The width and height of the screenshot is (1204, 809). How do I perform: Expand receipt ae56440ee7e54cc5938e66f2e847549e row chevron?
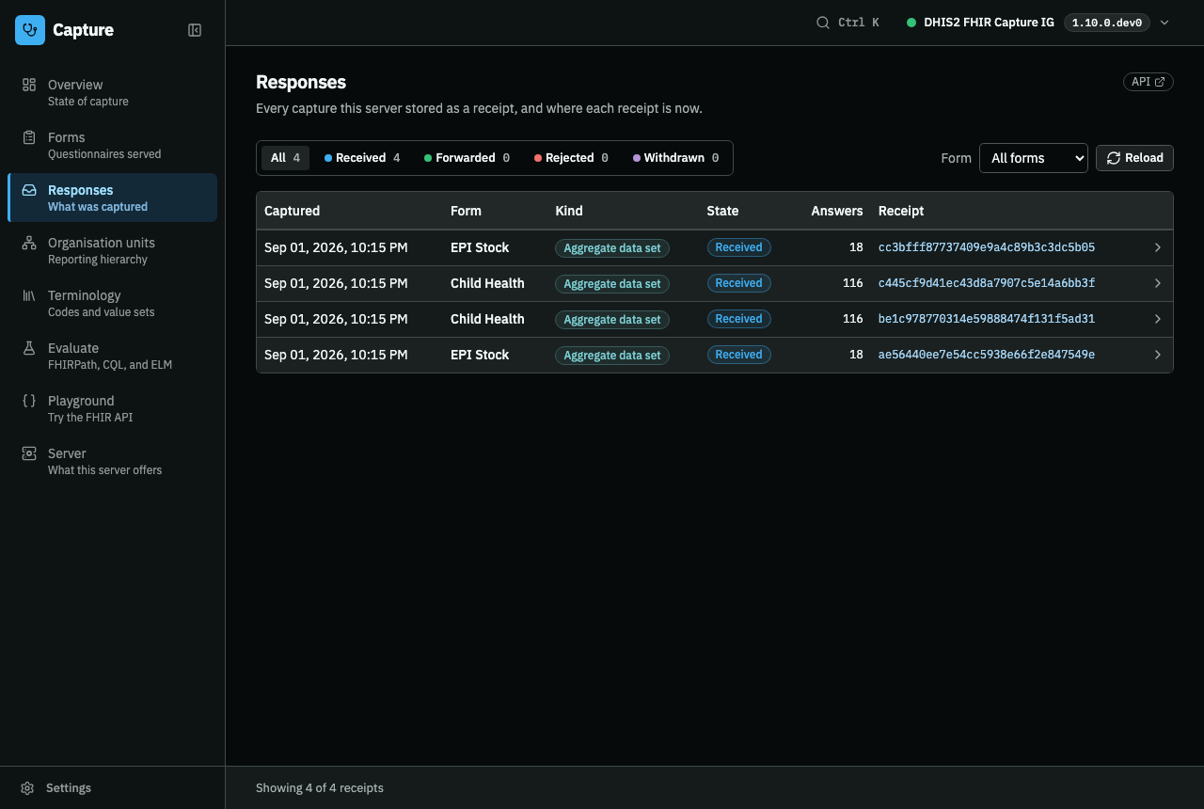point(1158,355)
